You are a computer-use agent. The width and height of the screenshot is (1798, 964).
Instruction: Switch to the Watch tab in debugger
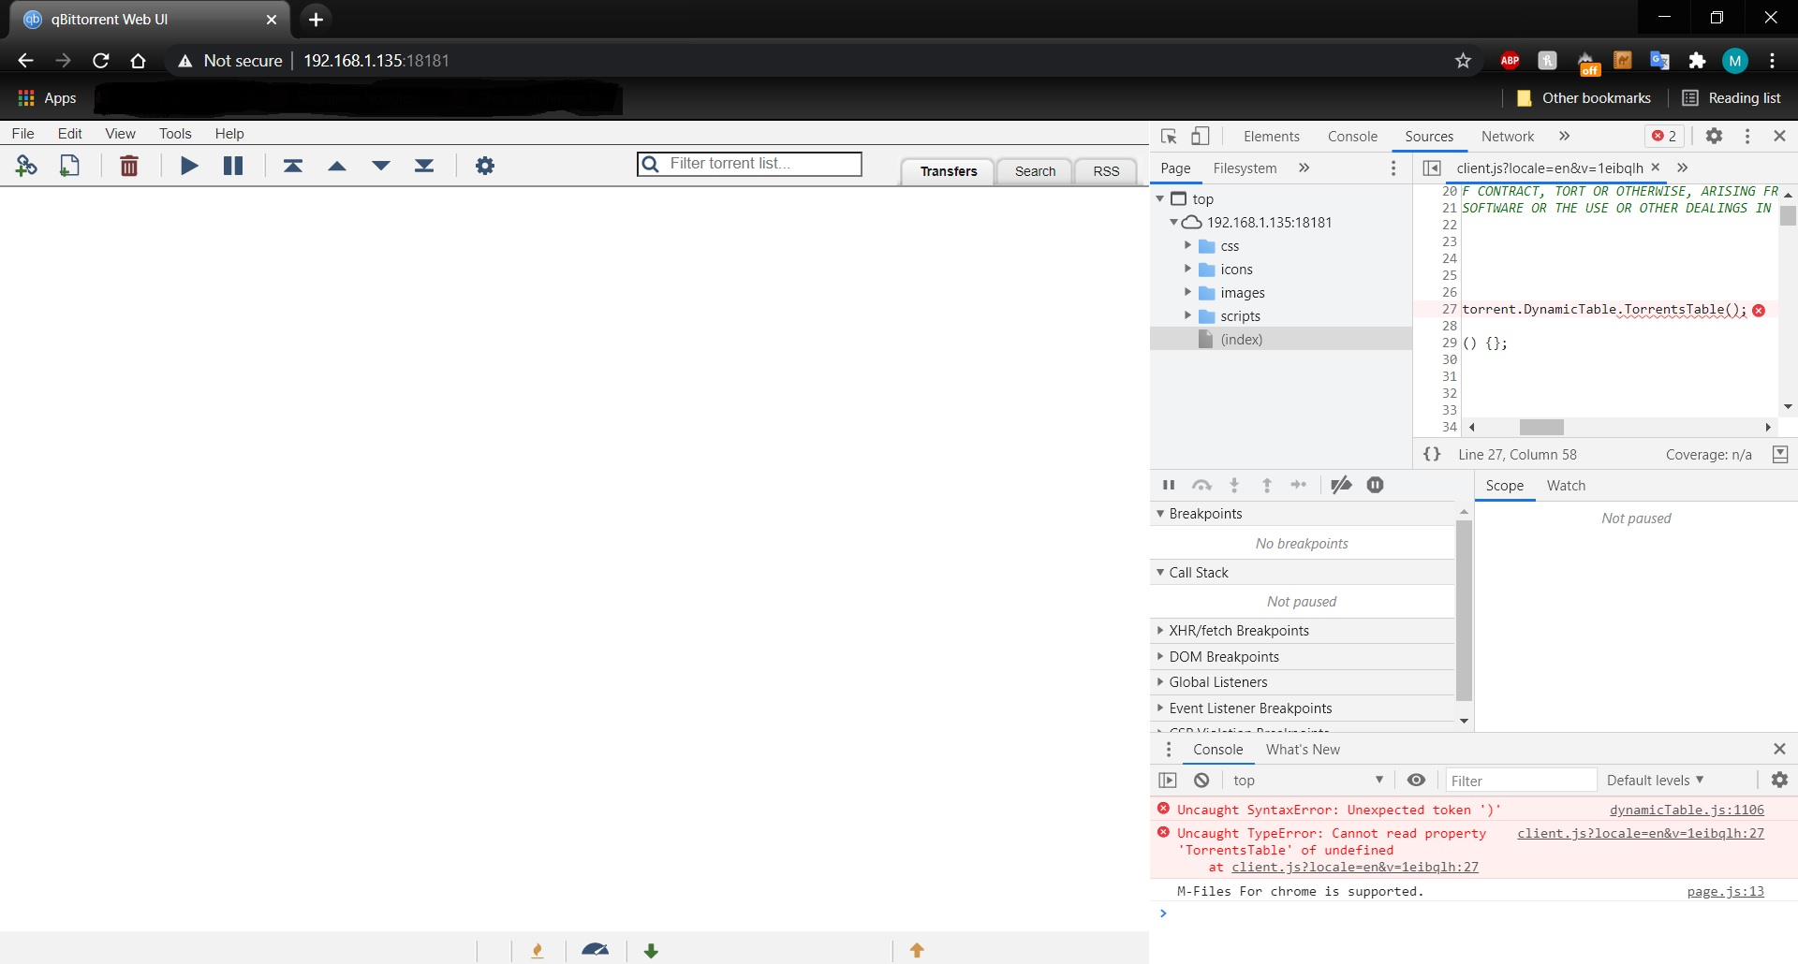[x=1566, y=485]
